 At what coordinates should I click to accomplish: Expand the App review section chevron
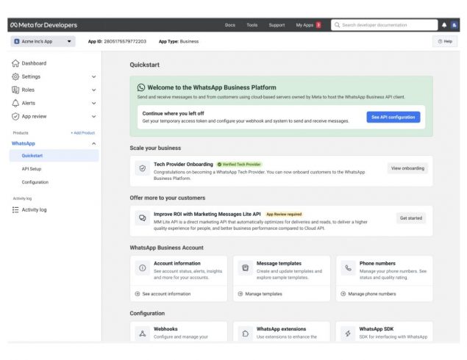point(94,116)
